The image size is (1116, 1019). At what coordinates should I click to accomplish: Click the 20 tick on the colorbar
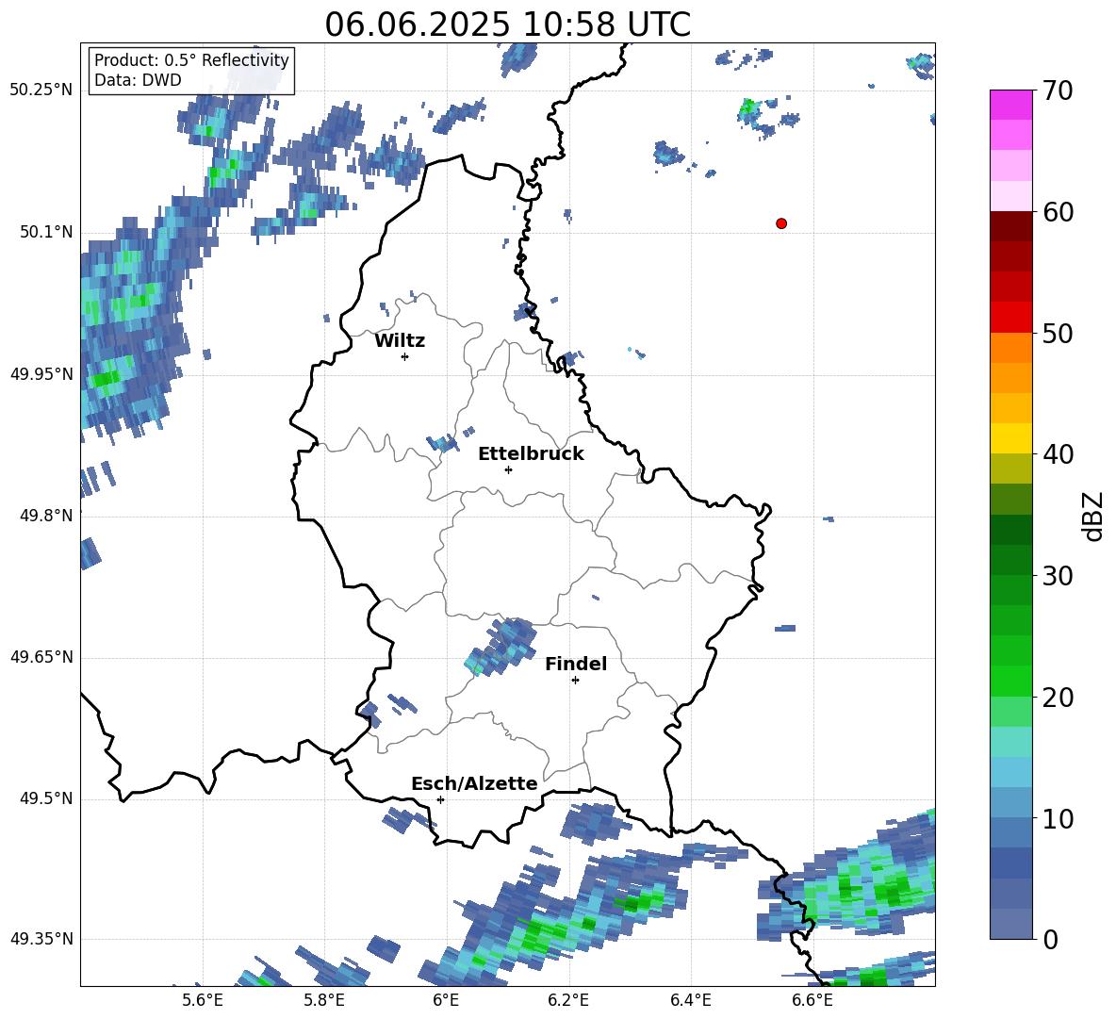(x=1058, y=697)
